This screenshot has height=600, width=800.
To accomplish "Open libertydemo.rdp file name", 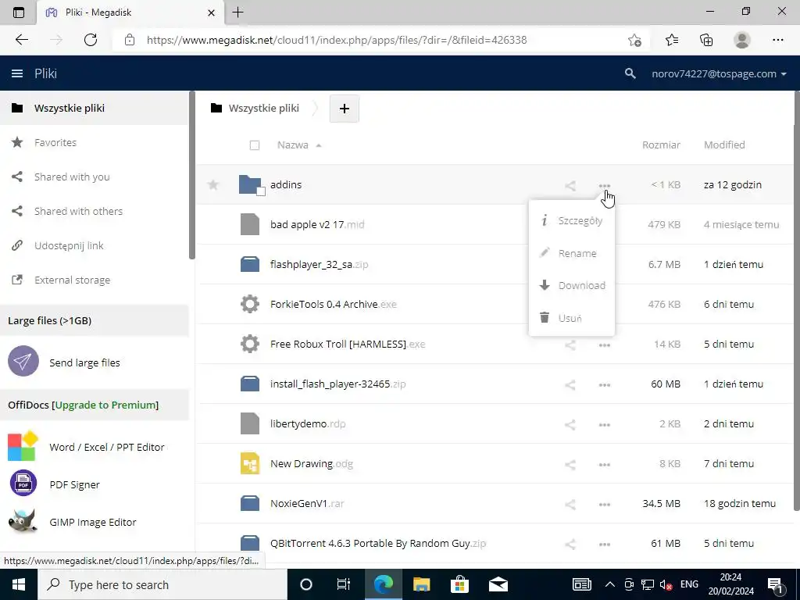I will coord(308,423).
